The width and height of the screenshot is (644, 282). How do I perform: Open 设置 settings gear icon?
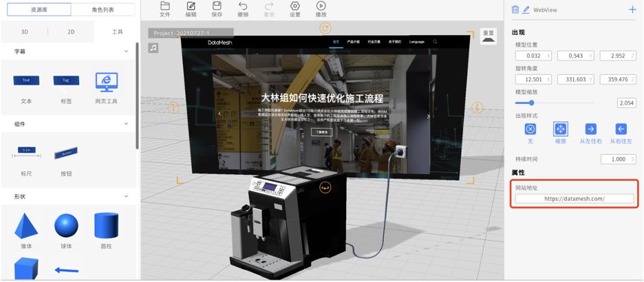click(295, 6)
